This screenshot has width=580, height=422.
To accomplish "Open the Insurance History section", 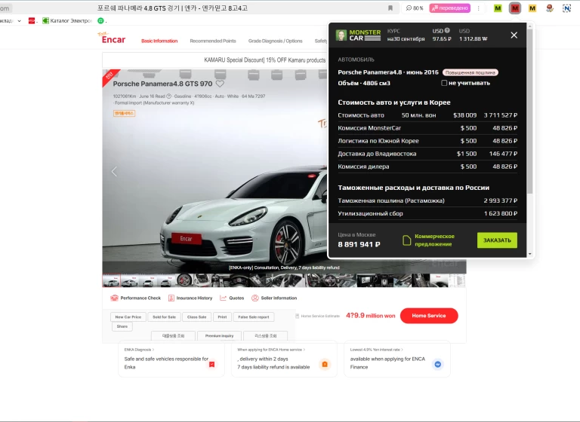I will coord(190,298).
